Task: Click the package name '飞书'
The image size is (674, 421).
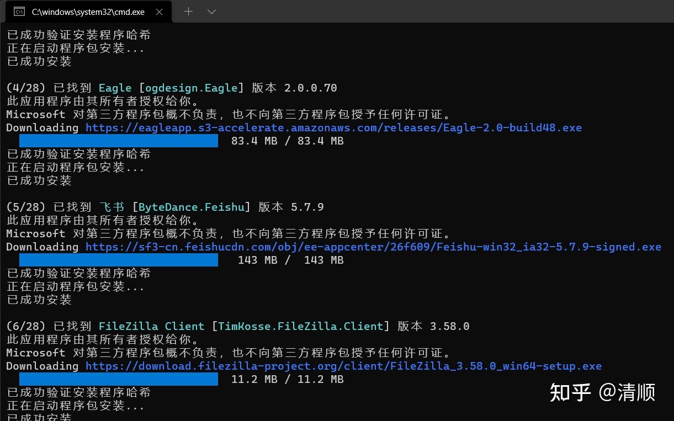Action: tap(112, 207)
